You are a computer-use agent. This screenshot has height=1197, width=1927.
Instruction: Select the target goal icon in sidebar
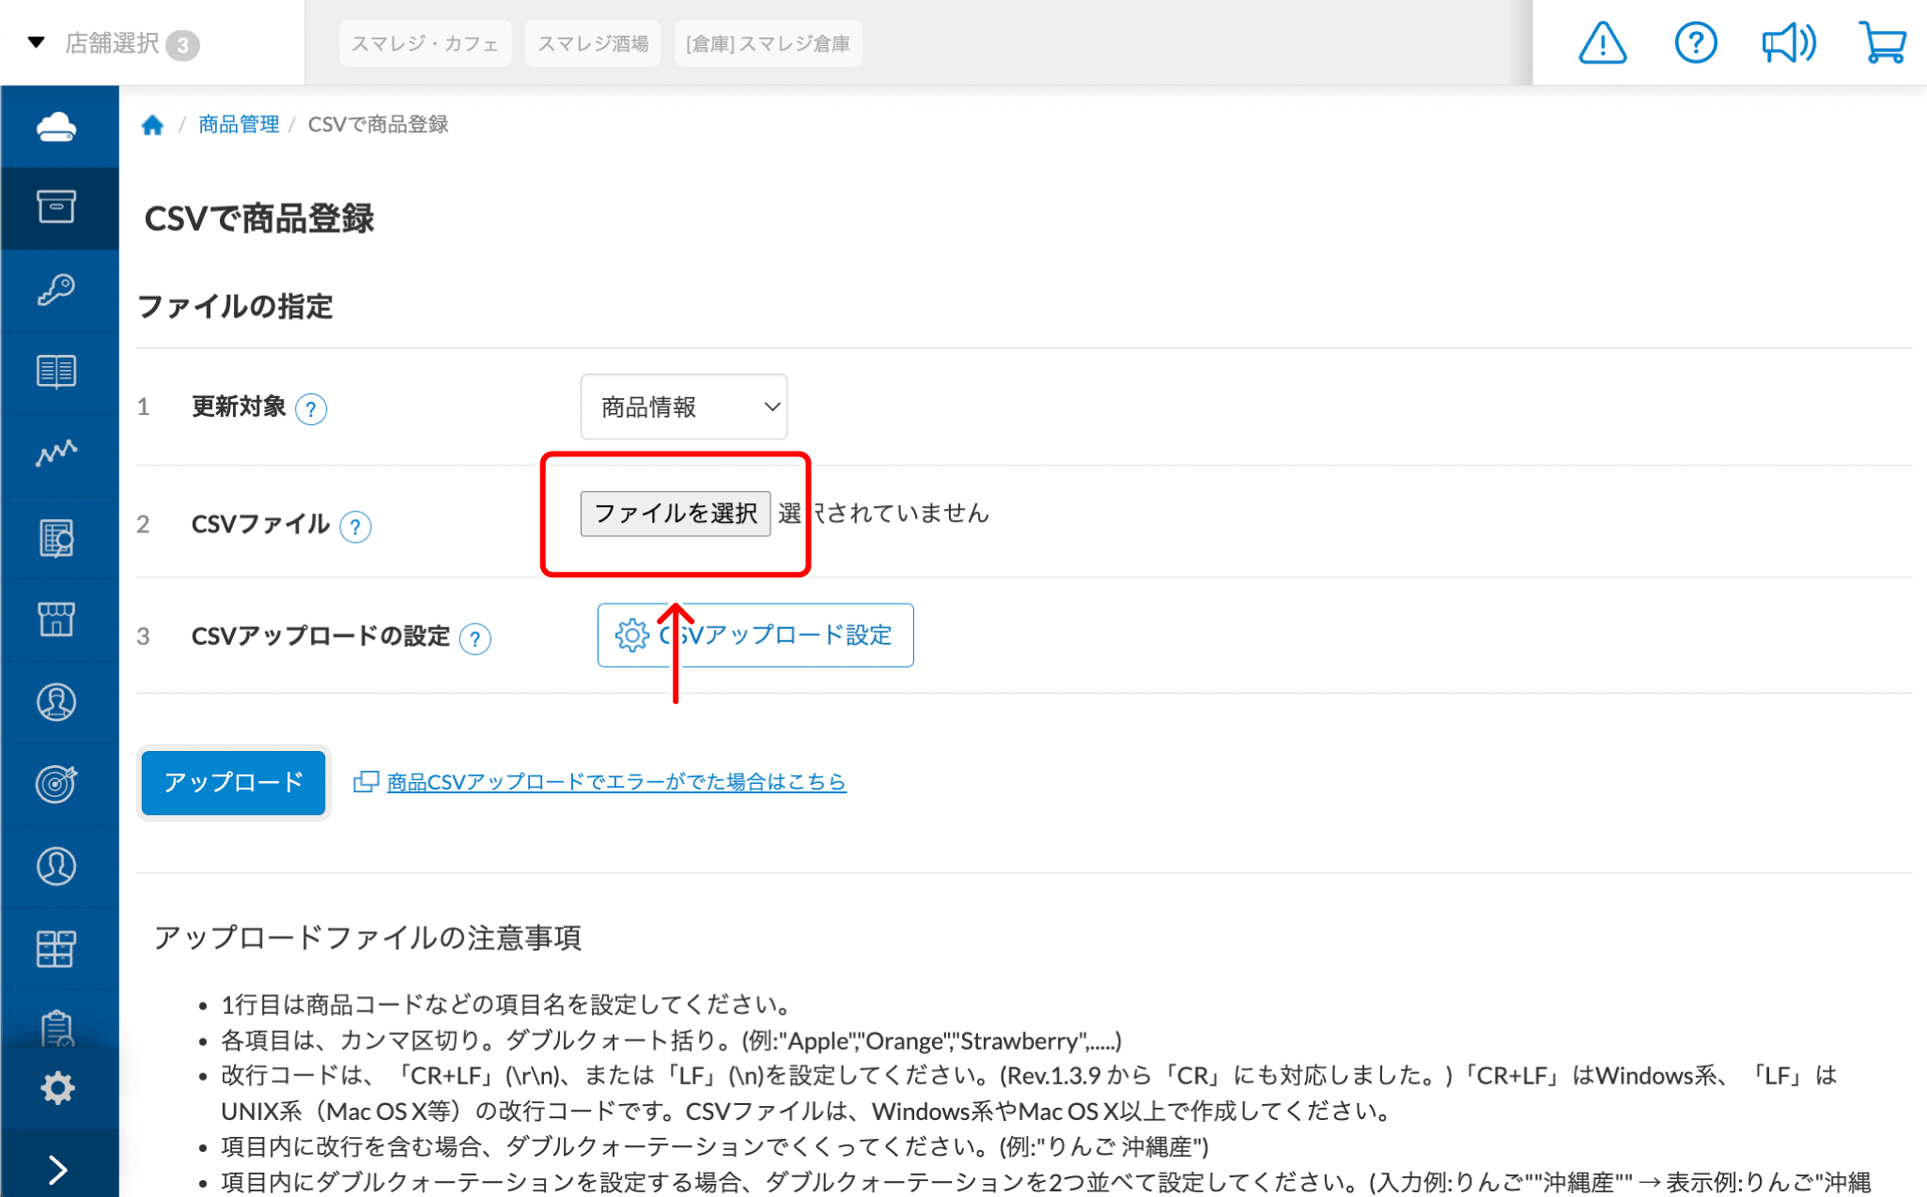pos(56,784)
